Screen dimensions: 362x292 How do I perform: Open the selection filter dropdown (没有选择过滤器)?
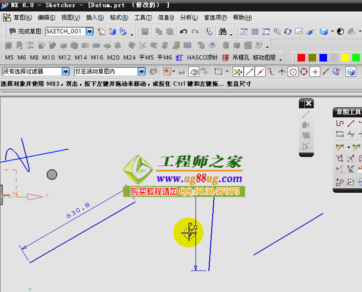pyautogui.click(x=66, y=71)
